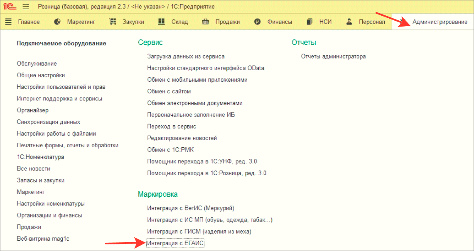Image resolution: width=474 pixels, height=251 pixels.
Task: Open Интеграция с ГИСМ (изделия из меха)
Action: tap(199, 232)
